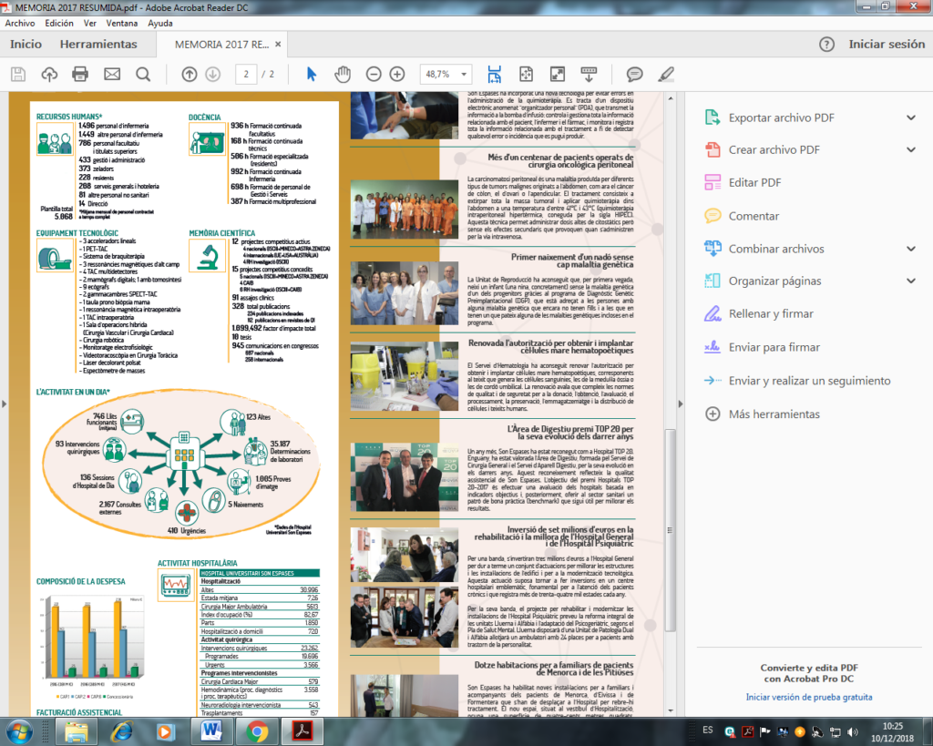Go to previous page arrow
Viewport: 933px width, 746px height.
[x=190, y=74]
